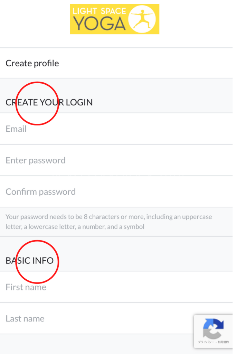The height and width of the screenshot is (354, 236).
Task: Click the Last name input field
Action: point(97,319)
